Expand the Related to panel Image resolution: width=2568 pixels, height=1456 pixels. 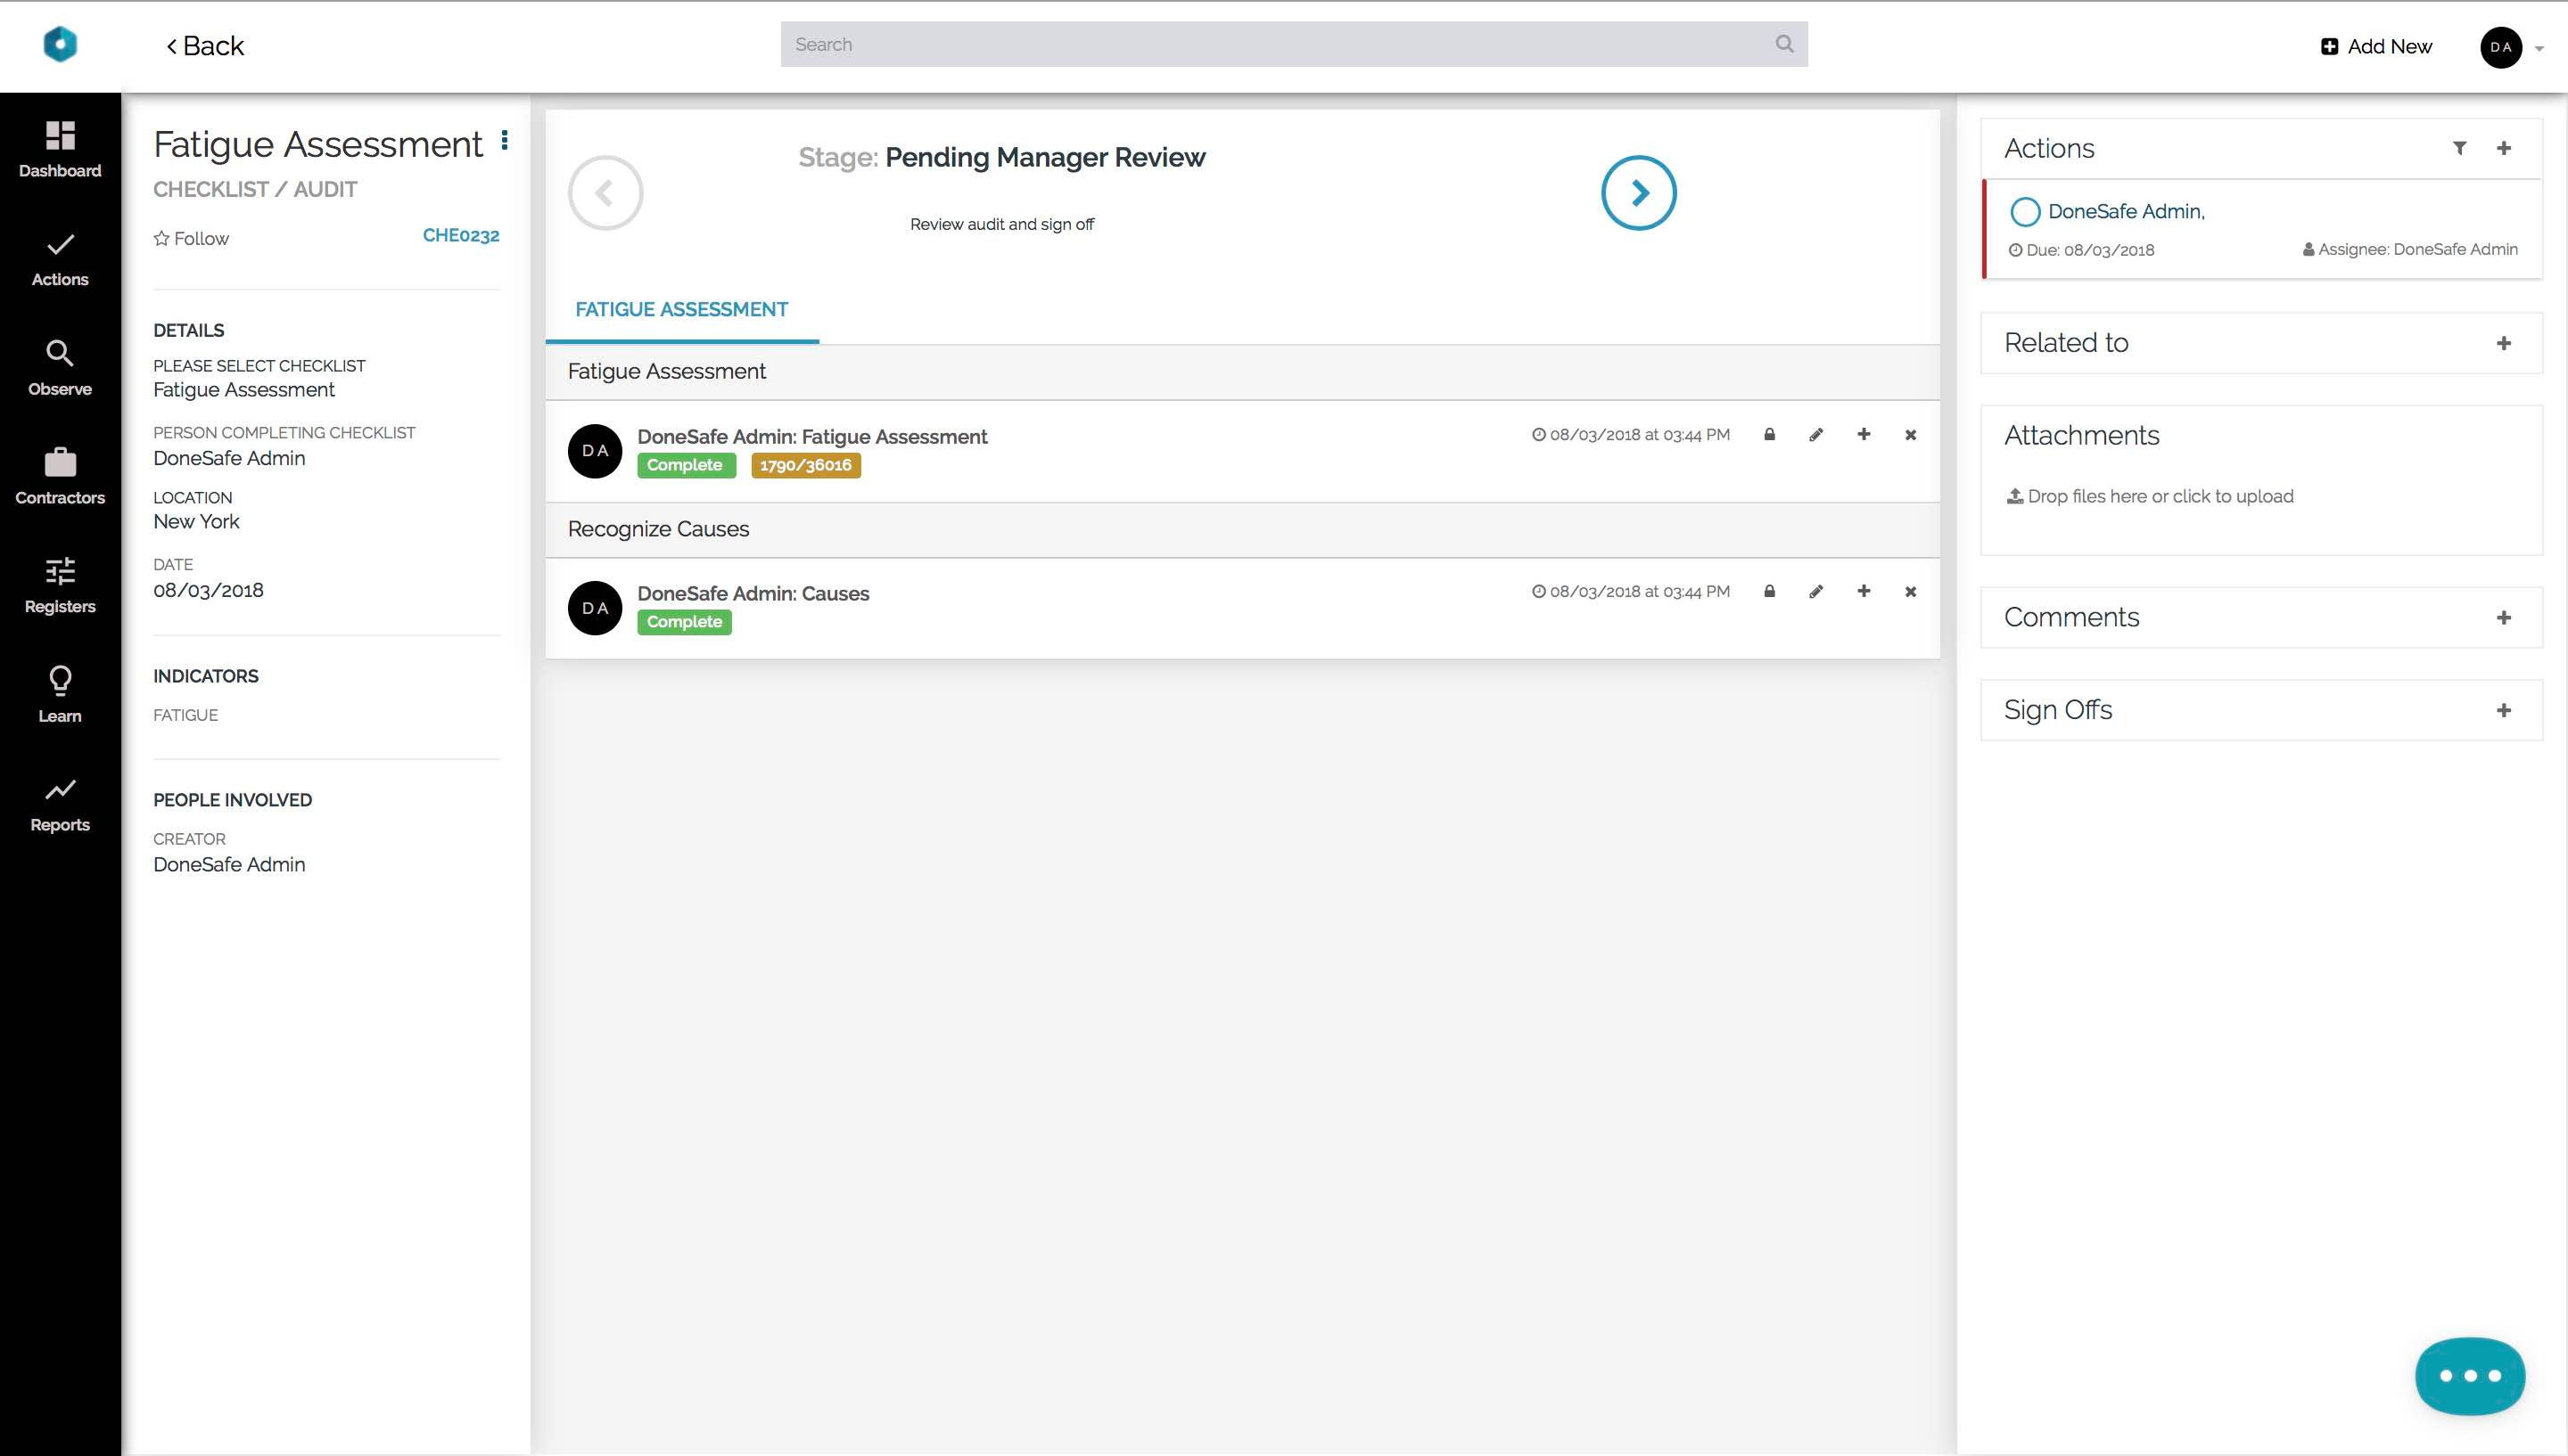[2503, 343]
